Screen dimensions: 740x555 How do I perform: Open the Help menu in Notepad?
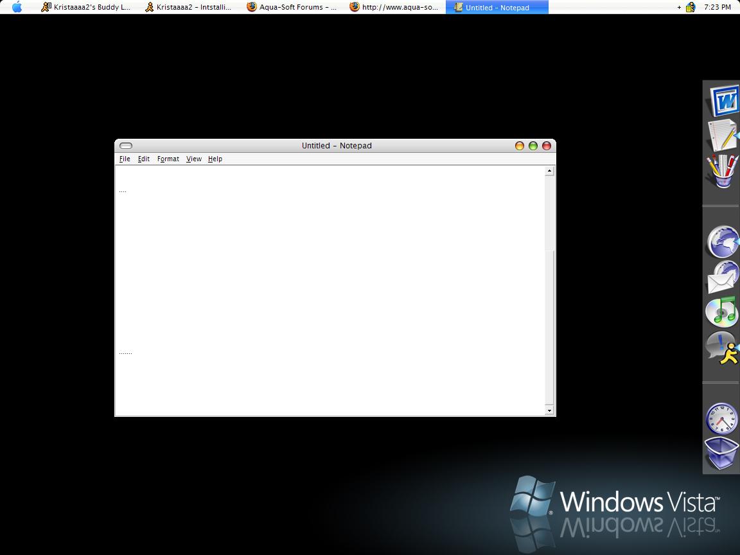215,159
